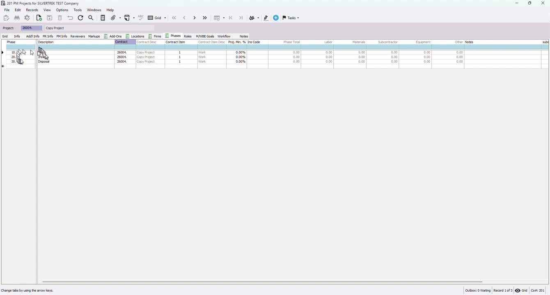550x295 pixels.
Task: Refresh the form with the reload icon
Action: [81, 18]
